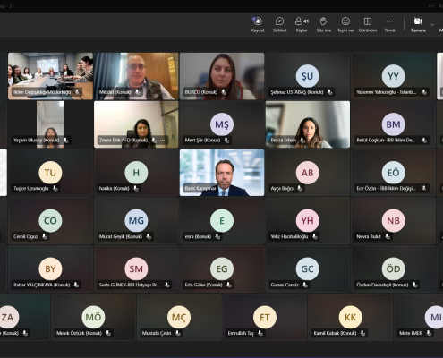Click the mic icon beside Gunes Cansız's name
This screenshot has height=358, width=443.
305,285
